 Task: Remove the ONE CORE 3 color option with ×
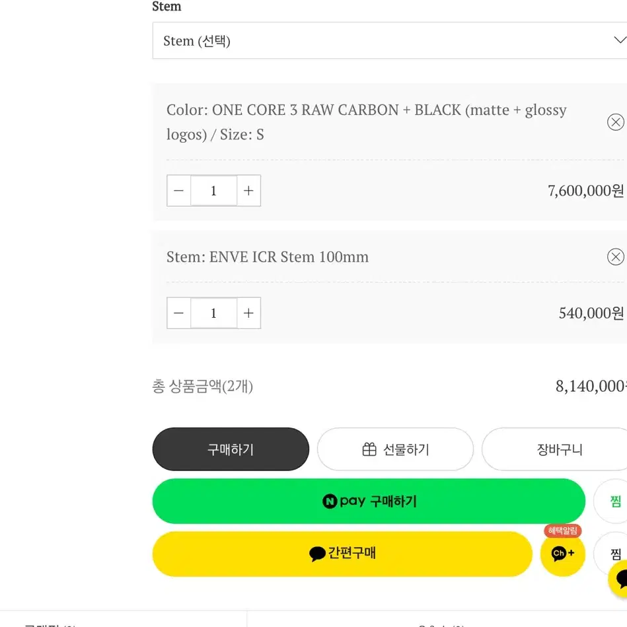616,122
